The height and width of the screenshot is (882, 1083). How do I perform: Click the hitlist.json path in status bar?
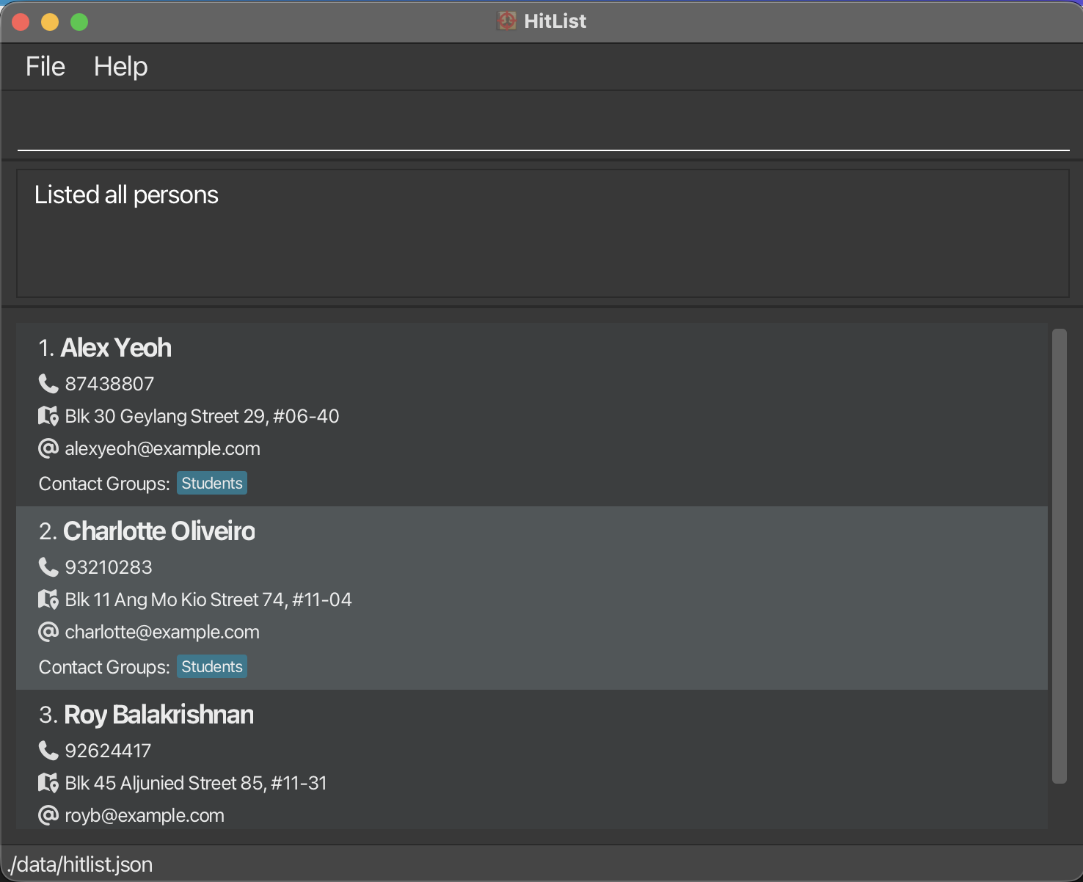81,864
